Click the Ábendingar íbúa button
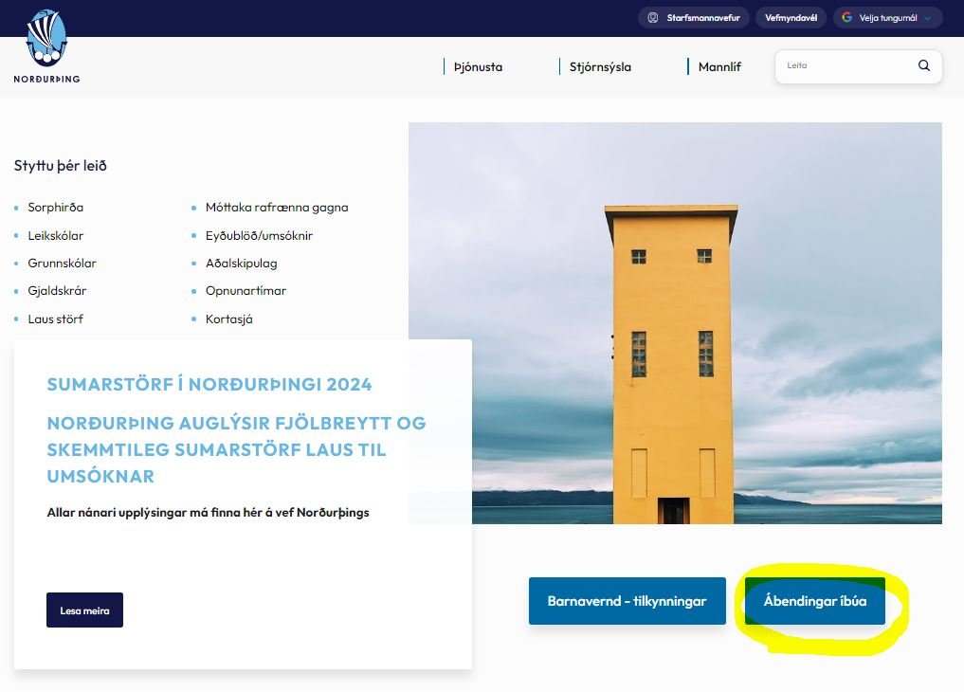 coord(815,601)
